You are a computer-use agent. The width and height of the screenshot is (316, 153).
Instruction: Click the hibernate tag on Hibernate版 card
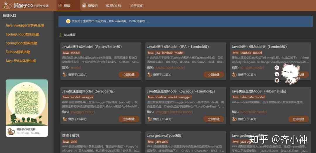pos(247,97)
